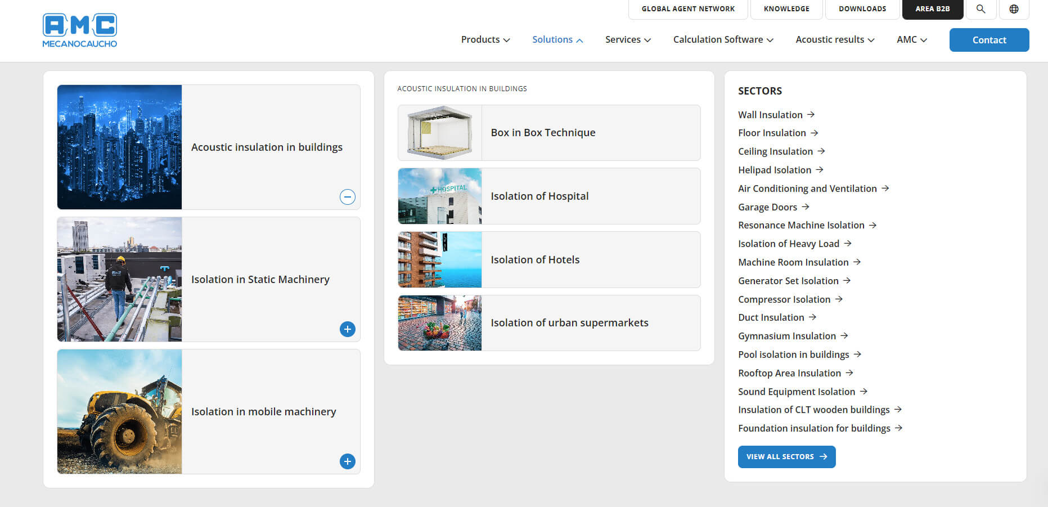Open the Downloads tab
The height and width of the screenshot is (507, 1048).
[862, 9]
